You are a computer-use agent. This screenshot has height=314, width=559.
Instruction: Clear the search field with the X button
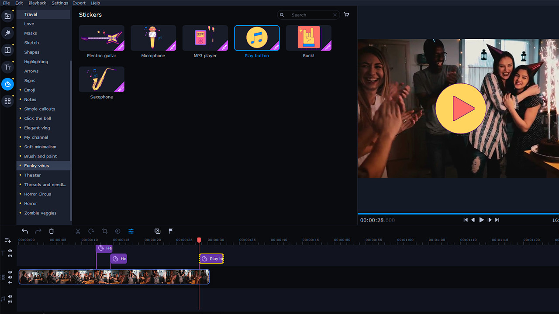335,14
